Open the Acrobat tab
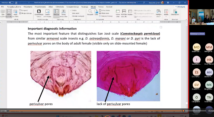The height and width of the screenshot is (117, 214). tap(109, 7)
